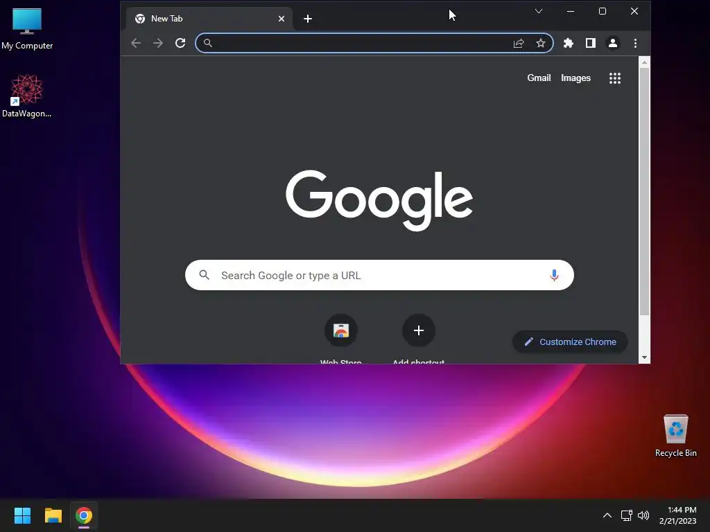
Task: Click the Customize Chrome button
Action: coord(570,342)
